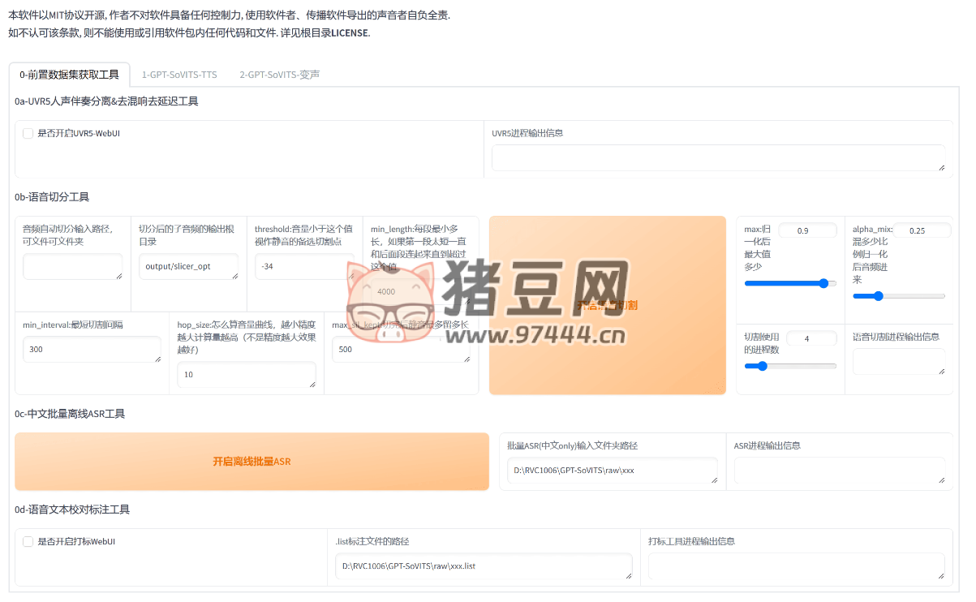Screen dimensions: 976x602
Task: Click the .list annotation file path field
Action: click(483, 565)
